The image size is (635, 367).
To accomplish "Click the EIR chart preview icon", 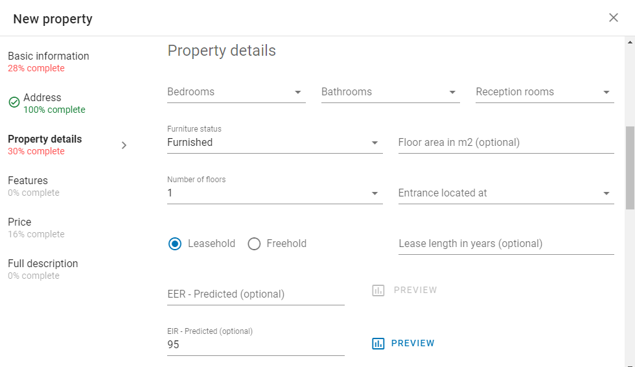I will 378,344.
